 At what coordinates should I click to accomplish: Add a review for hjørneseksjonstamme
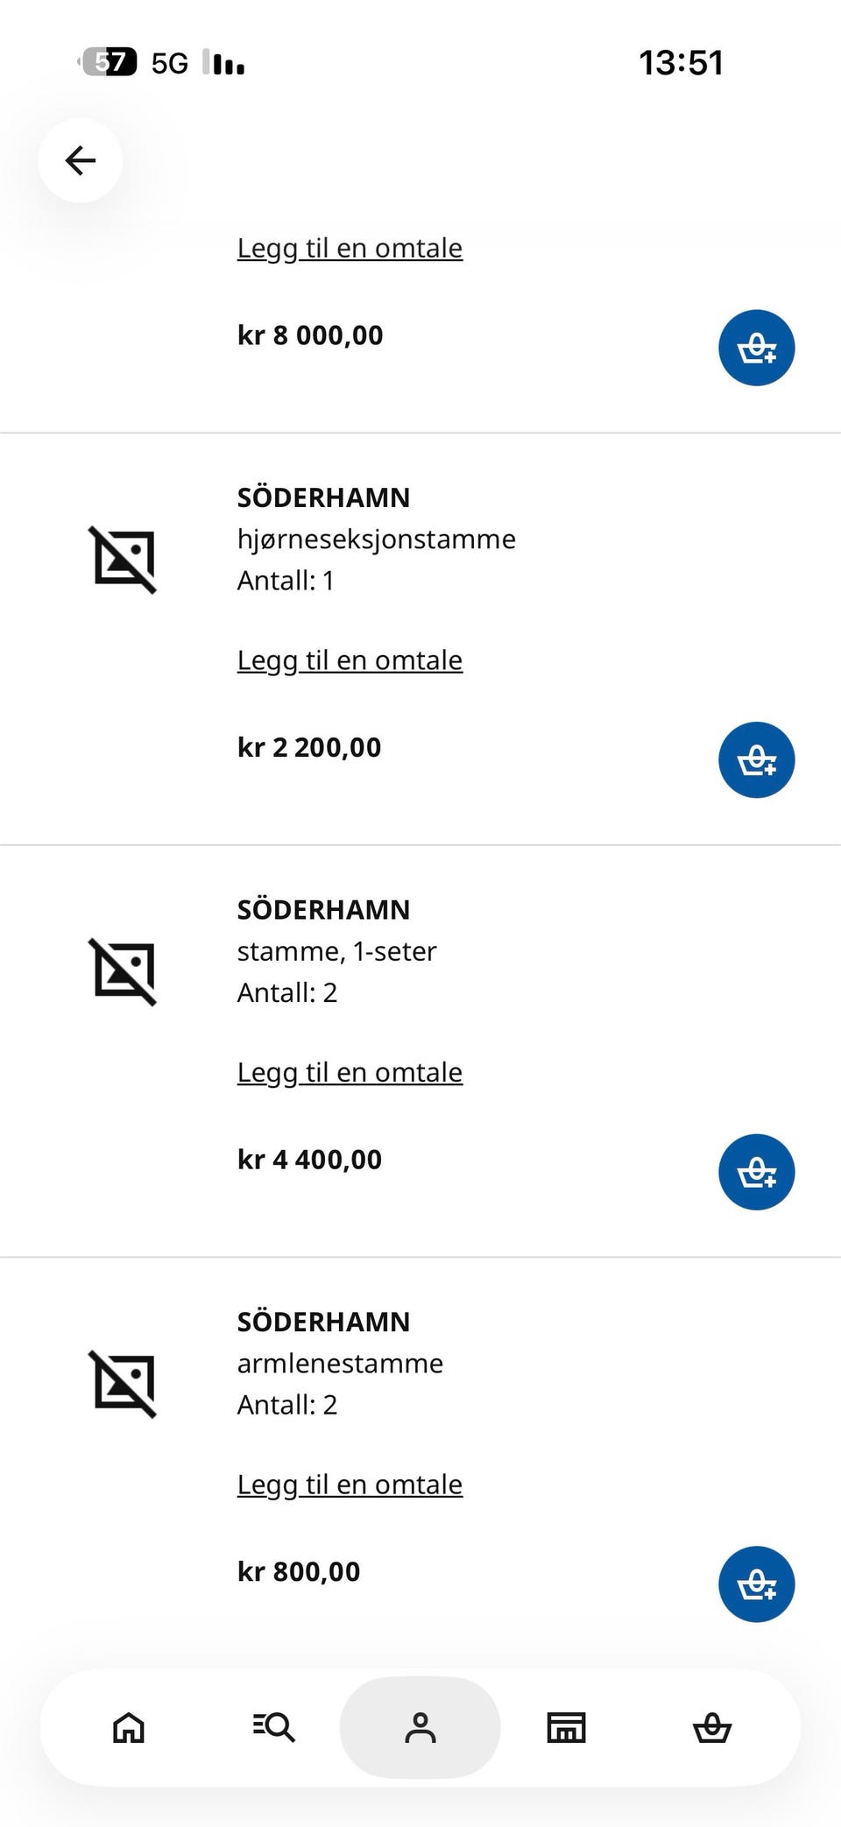(350, 660)
